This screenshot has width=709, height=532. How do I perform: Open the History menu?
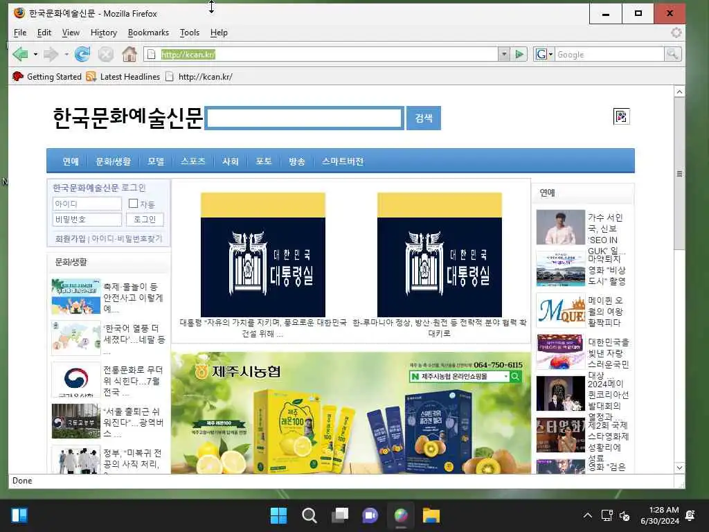[x=104, y=33]
